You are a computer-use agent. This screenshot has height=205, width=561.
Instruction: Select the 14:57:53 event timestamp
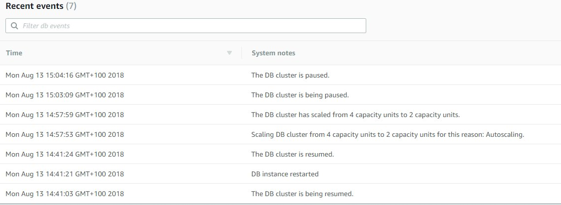coord(65,134)
